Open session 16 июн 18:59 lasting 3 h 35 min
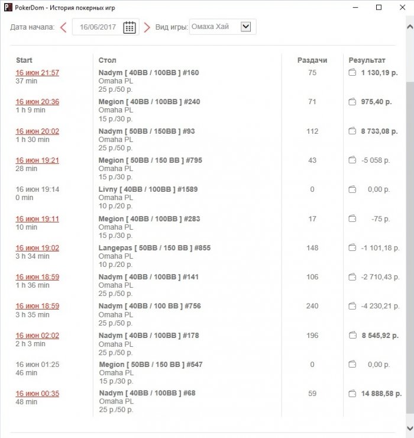Screen dimensions: 414x438 pos(37,306)
